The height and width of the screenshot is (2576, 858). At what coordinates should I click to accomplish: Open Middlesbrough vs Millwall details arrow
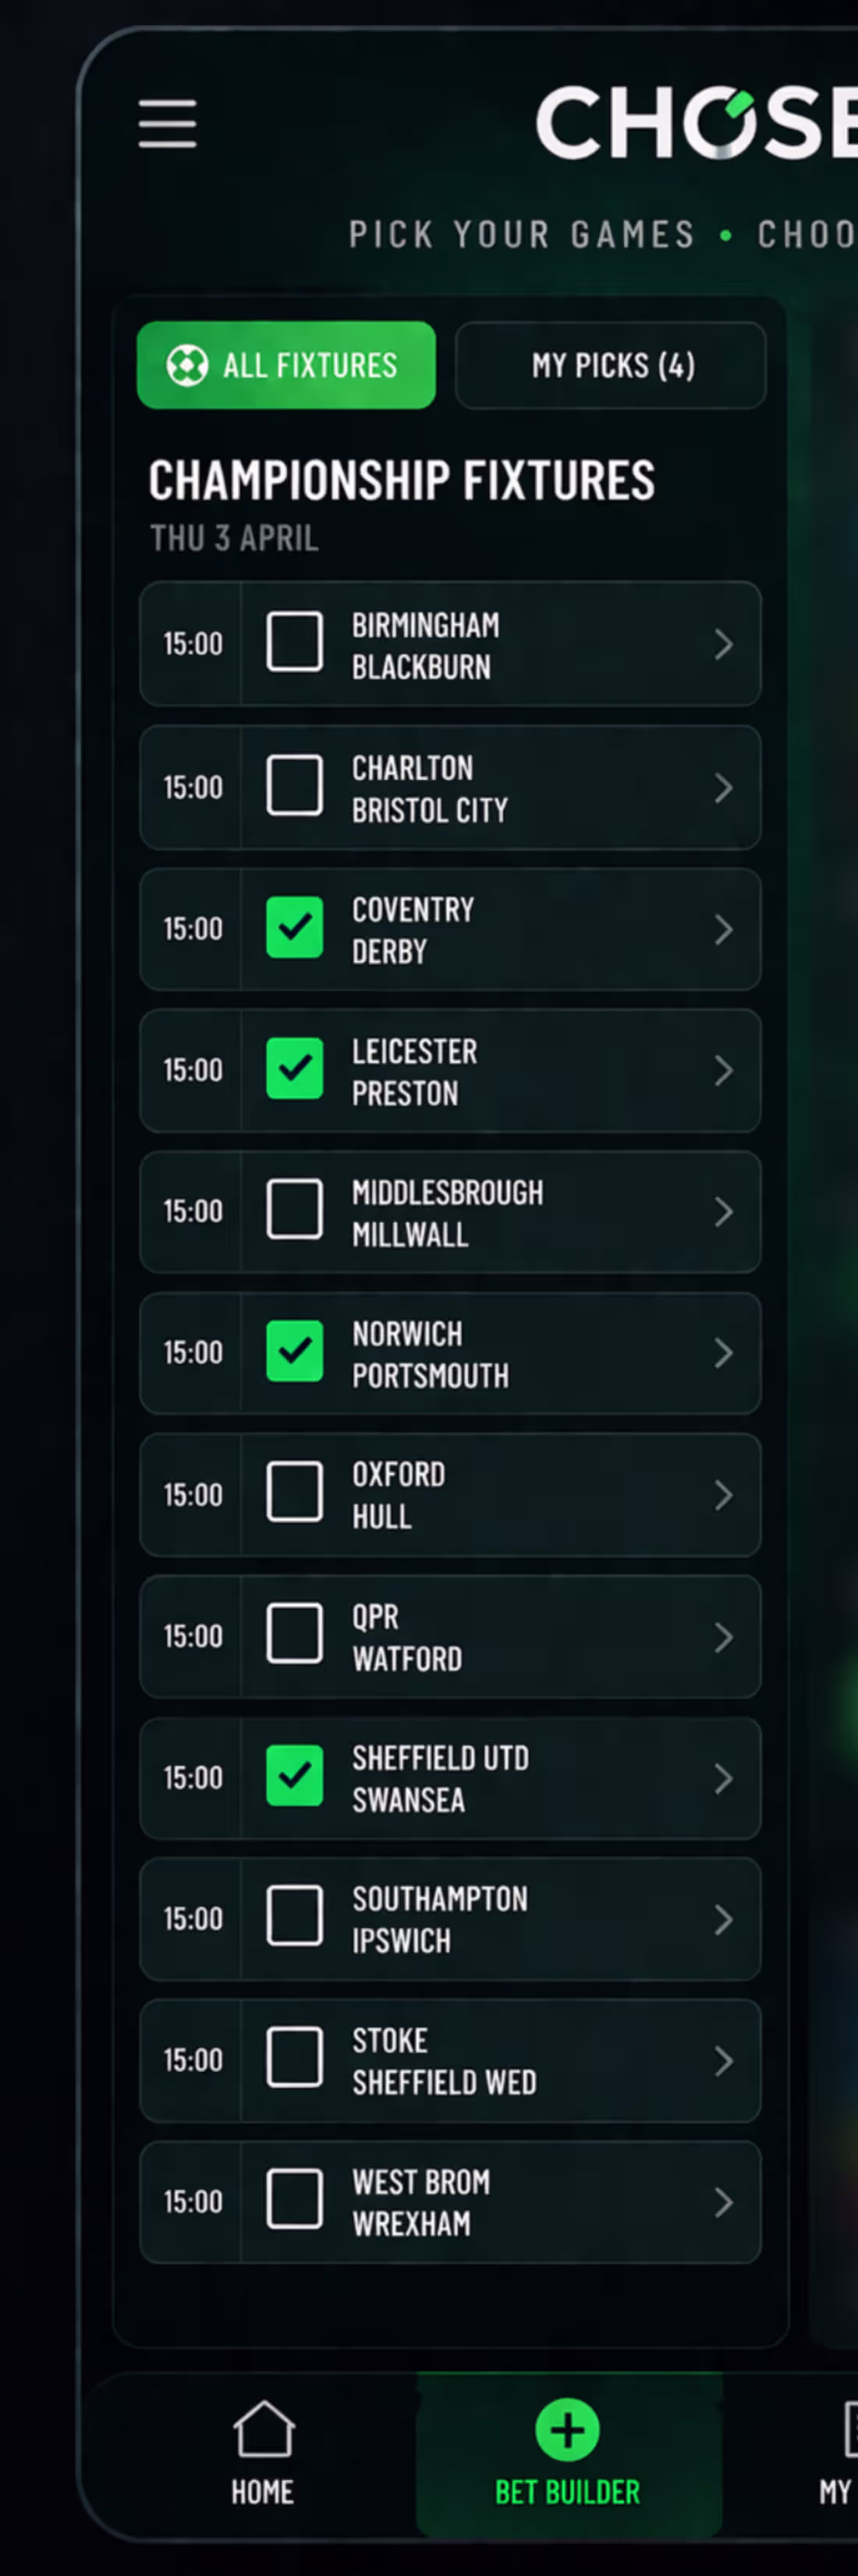[x=724, y=1212]
